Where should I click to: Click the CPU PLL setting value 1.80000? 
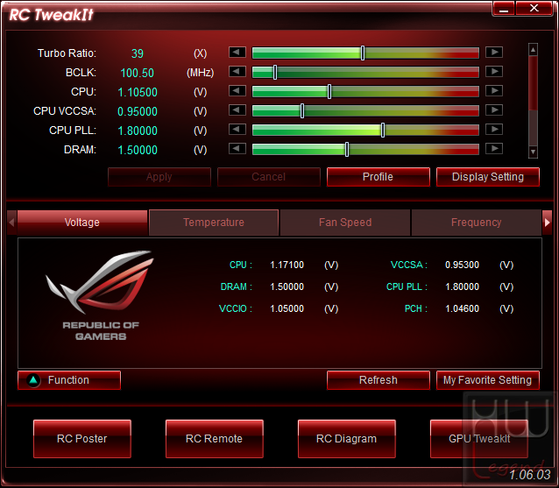[x=138, y=131]
